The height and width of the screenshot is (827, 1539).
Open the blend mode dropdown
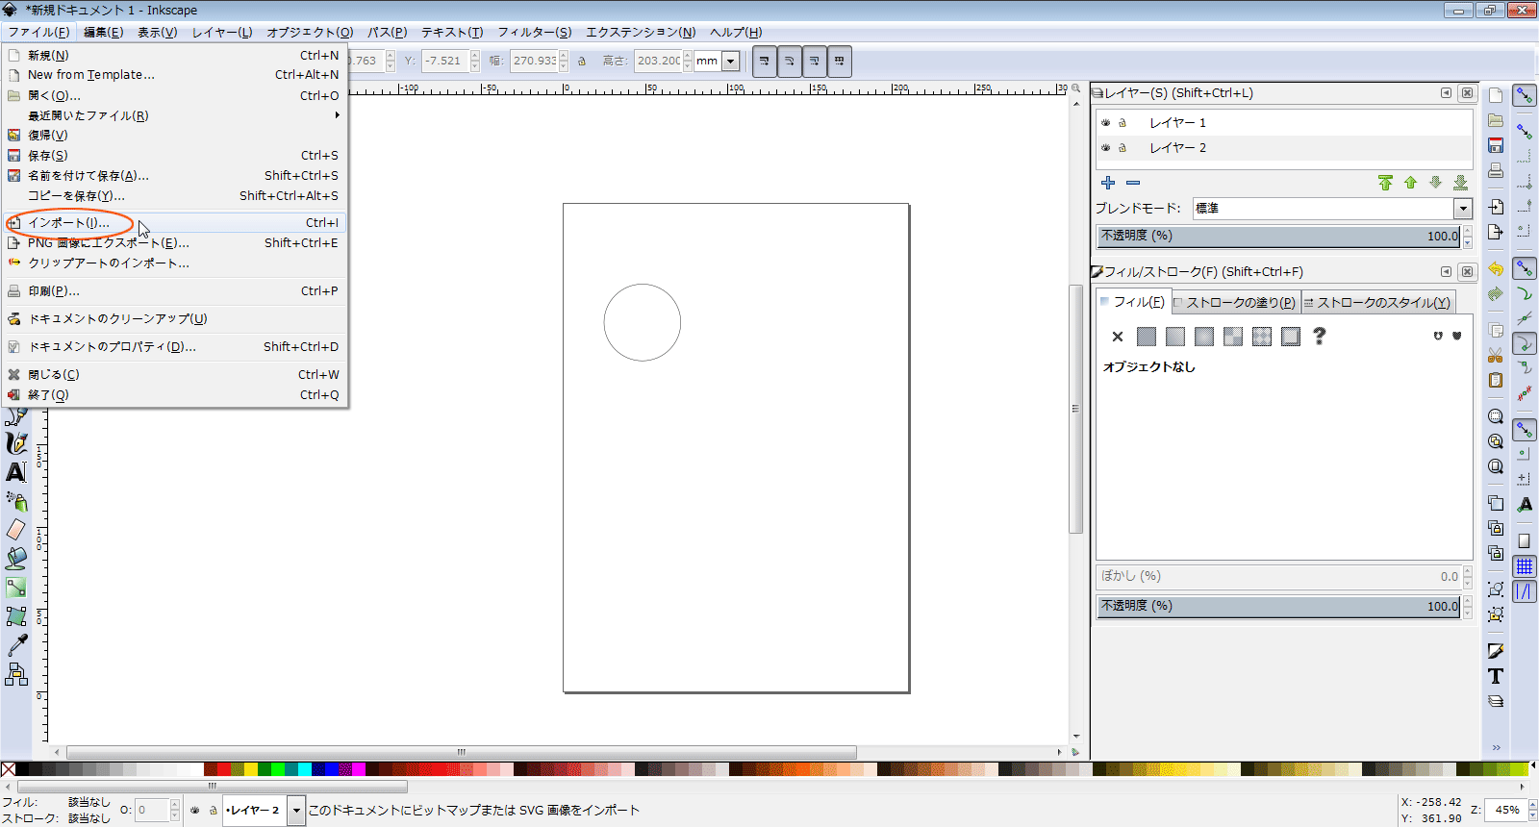click(x=1463, y=209)
